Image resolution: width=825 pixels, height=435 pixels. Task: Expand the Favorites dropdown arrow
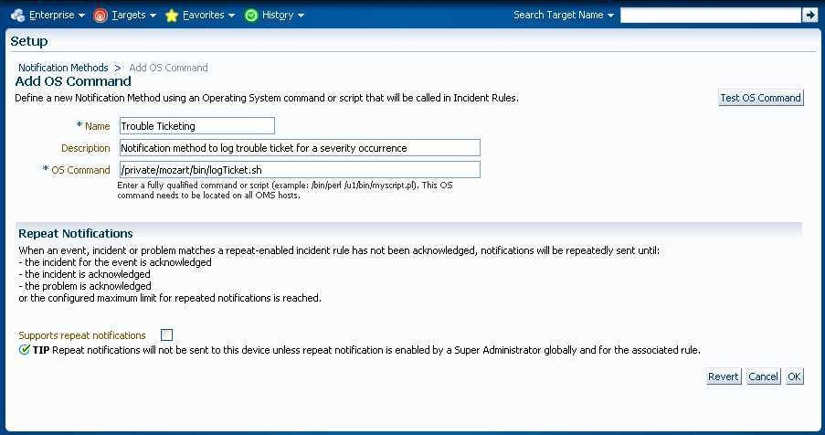231,16
